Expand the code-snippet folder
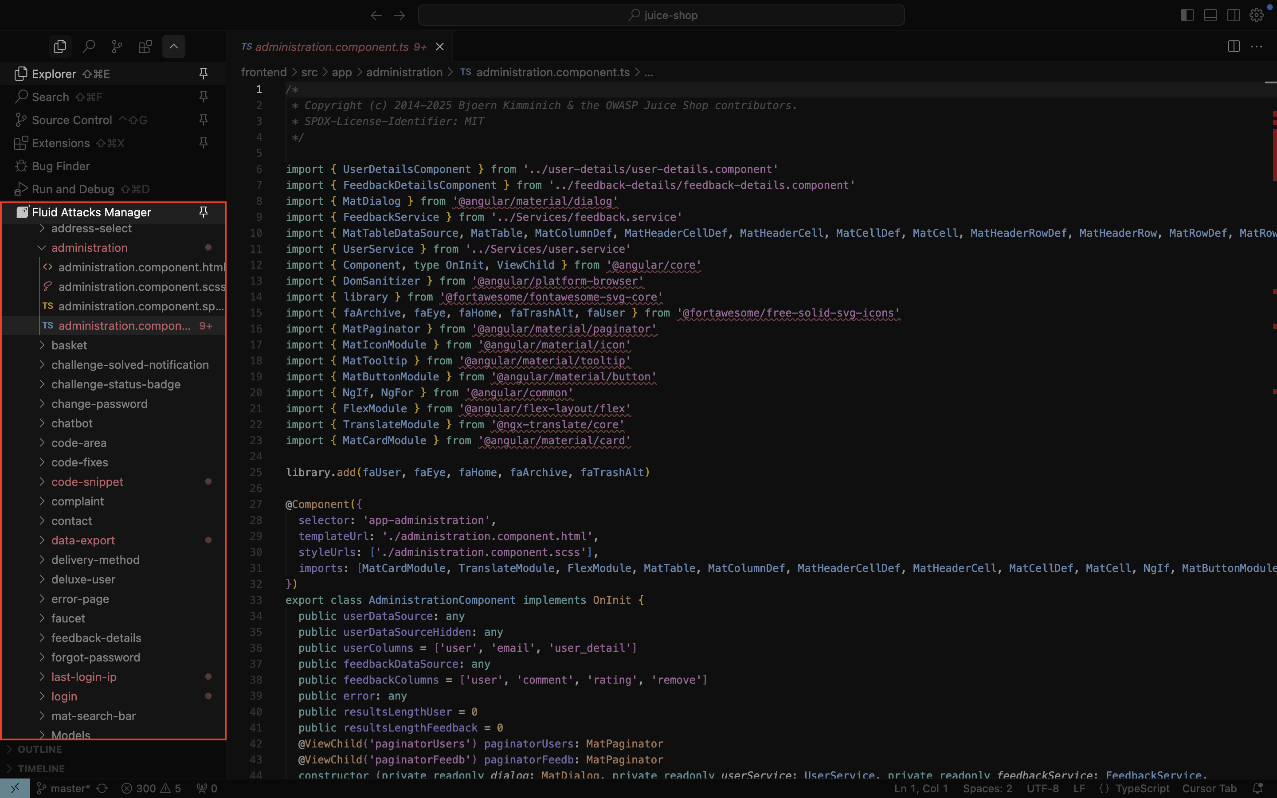 114,482
